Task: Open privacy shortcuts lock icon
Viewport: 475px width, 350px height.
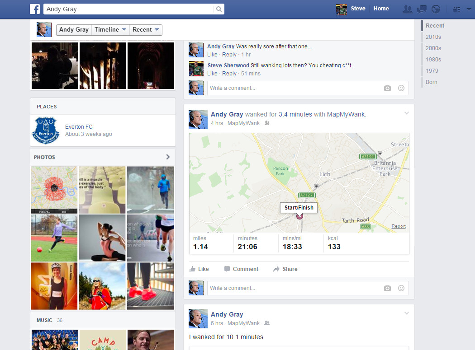Action: 456,9
